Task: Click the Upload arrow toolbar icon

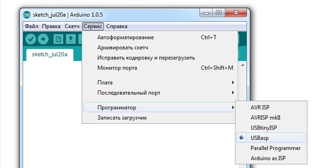Action: [x=43, y=39]
